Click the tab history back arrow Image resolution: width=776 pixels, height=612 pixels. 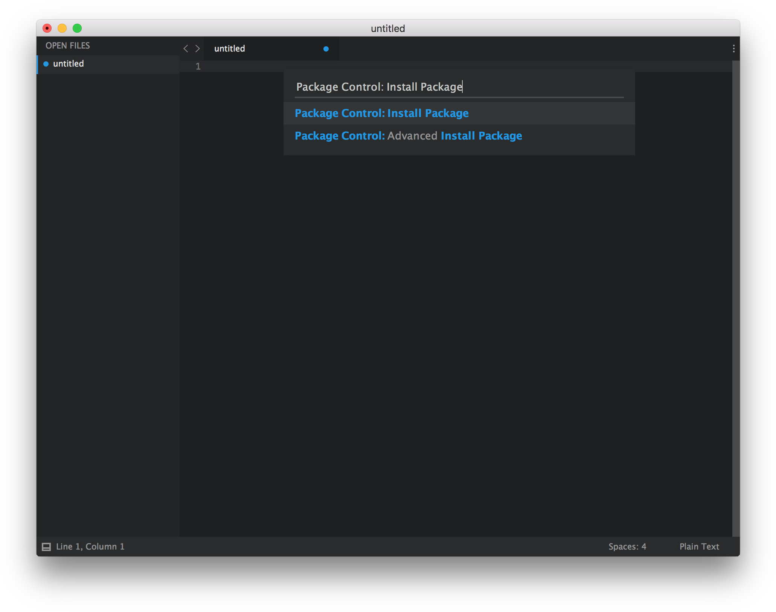(185, 49)
